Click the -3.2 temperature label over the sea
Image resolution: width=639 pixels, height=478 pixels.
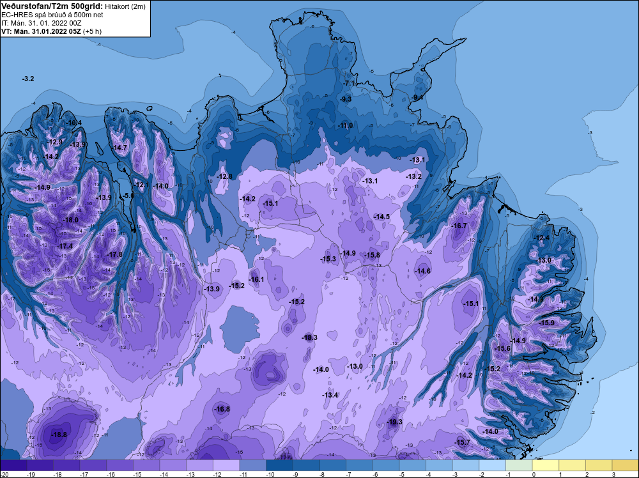coord(28,79)
